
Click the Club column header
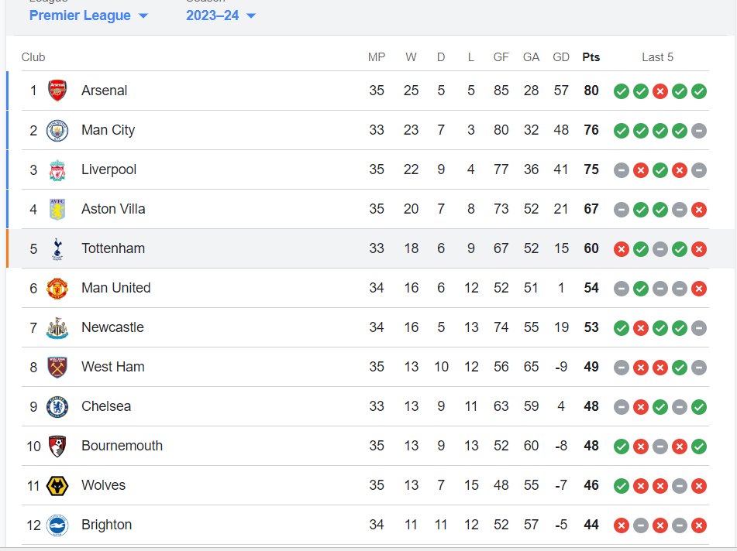(x=33, y=57)
